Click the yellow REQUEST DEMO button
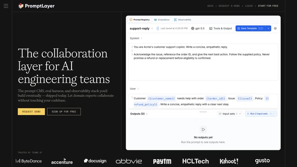The width and height of the screenshot is (297, 167). point(31,111)
